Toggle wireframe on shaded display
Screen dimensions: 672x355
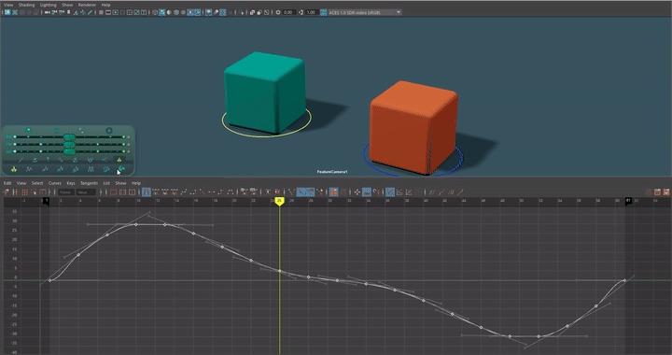[x=176, y=12]
